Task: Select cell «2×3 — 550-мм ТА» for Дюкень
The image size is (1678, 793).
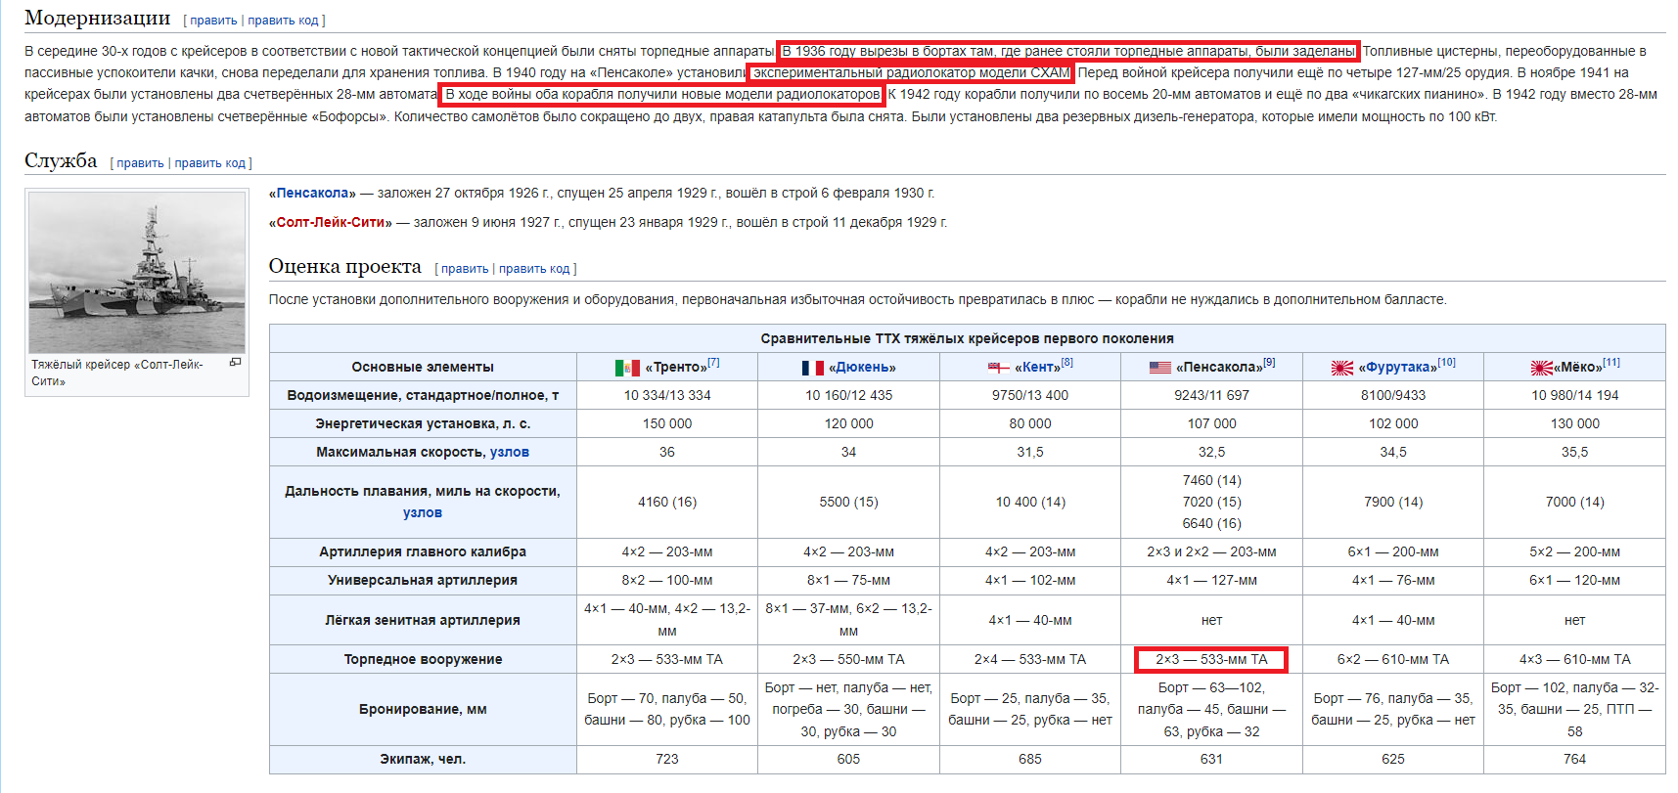Action: [x=848, y=660]
